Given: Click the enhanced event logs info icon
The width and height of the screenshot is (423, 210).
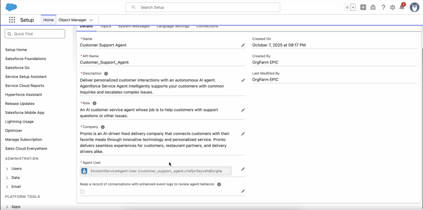Looking at the screenshot, I should (219, 184).
